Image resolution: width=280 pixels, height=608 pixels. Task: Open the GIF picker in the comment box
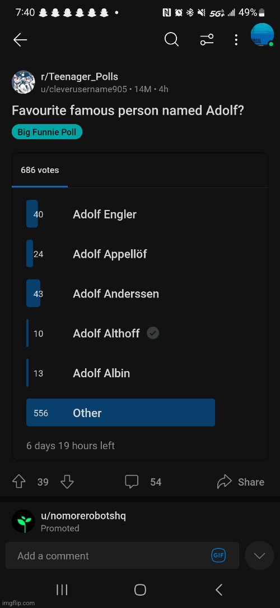click(x=218, y=555)
